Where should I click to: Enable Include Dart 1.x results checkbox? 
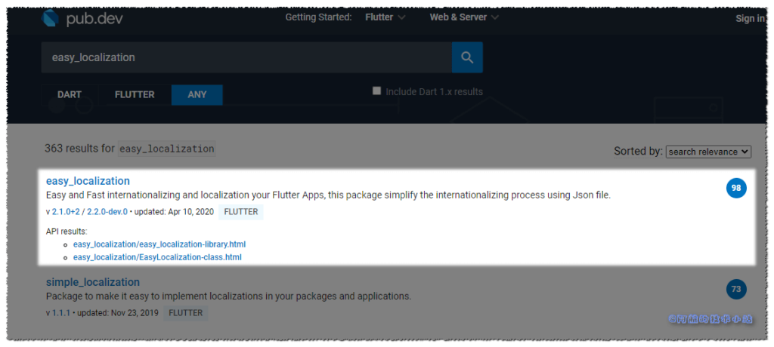click(376, 91)
